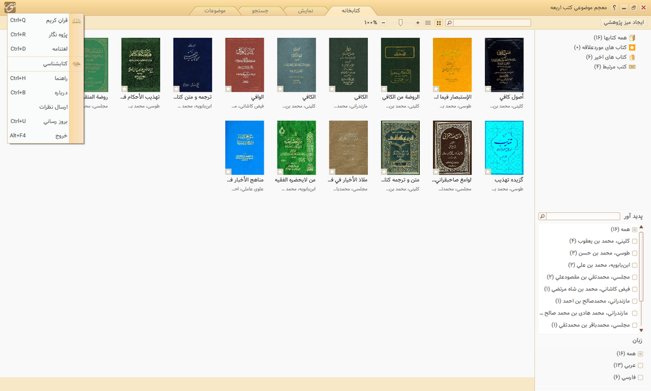Check the عربي language filter
The image size is (651, 391).
(640, 366)
